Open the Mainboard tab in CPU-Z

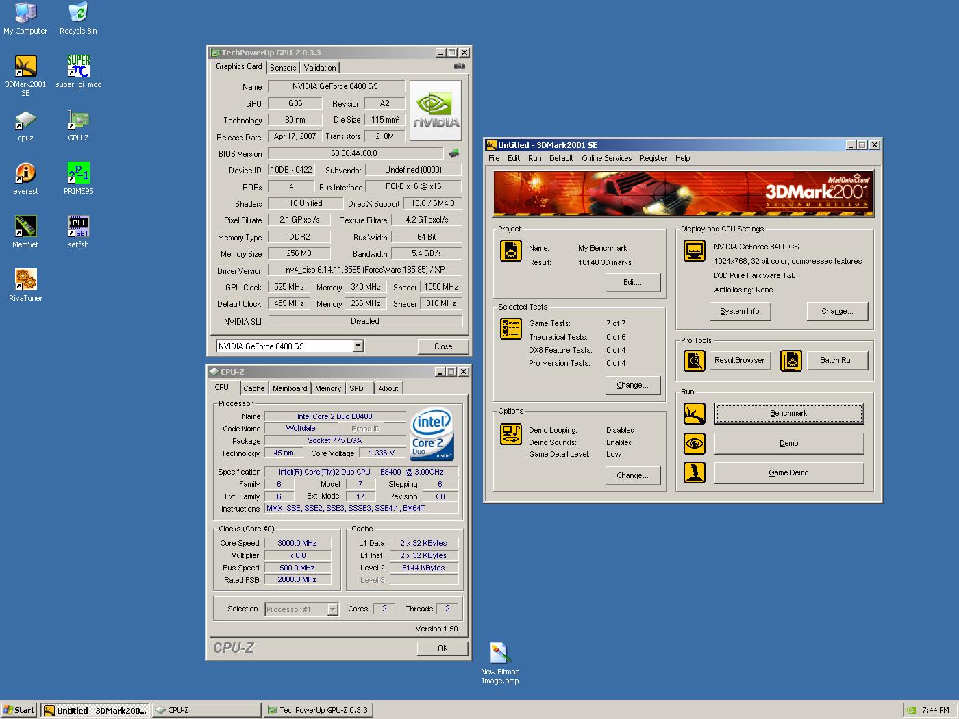click(290, 388)
